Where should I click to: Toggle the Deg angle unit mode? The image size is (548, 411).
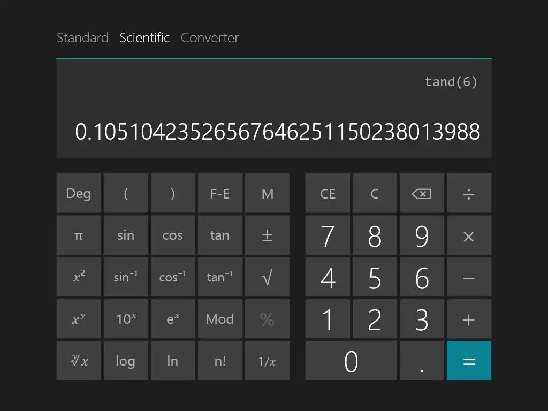point(79,194)
